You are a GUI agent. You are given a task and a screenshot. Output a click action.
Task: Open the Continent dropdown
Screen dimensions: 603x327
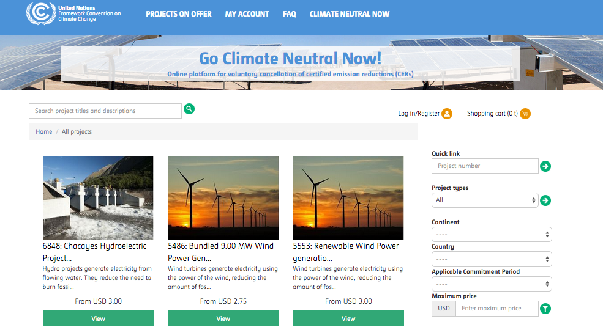pos(492,235)
